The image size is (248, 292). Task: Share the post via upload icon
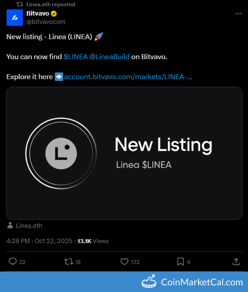pos(236,261)
